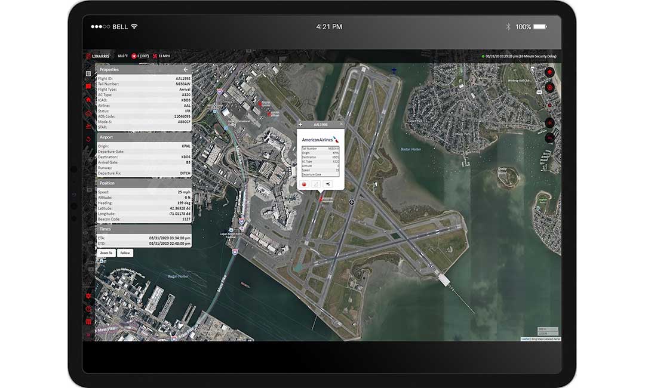Click the Position section header
Screen dimensions: 645x388
coord(143,183)
